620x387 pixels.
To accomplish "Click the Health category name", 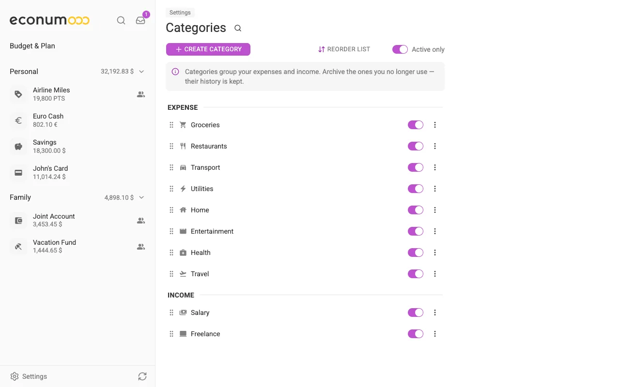I will 201,253.
